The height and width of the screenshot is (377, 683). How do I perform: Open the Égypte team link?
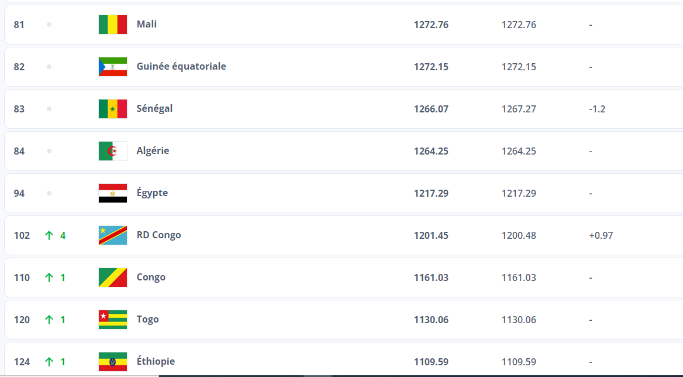click(x=152, y=193)
